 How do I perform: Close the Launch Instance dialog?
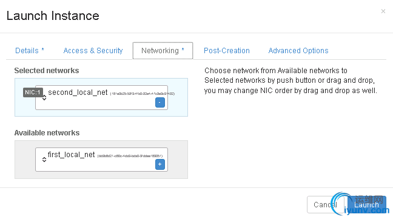pos(383,11)
